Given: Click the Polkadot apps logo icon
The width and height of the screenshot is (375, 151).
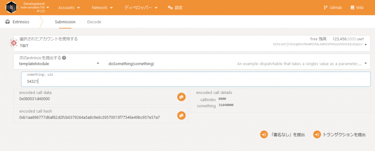Looking at the screenshot, I should [14, 7].
